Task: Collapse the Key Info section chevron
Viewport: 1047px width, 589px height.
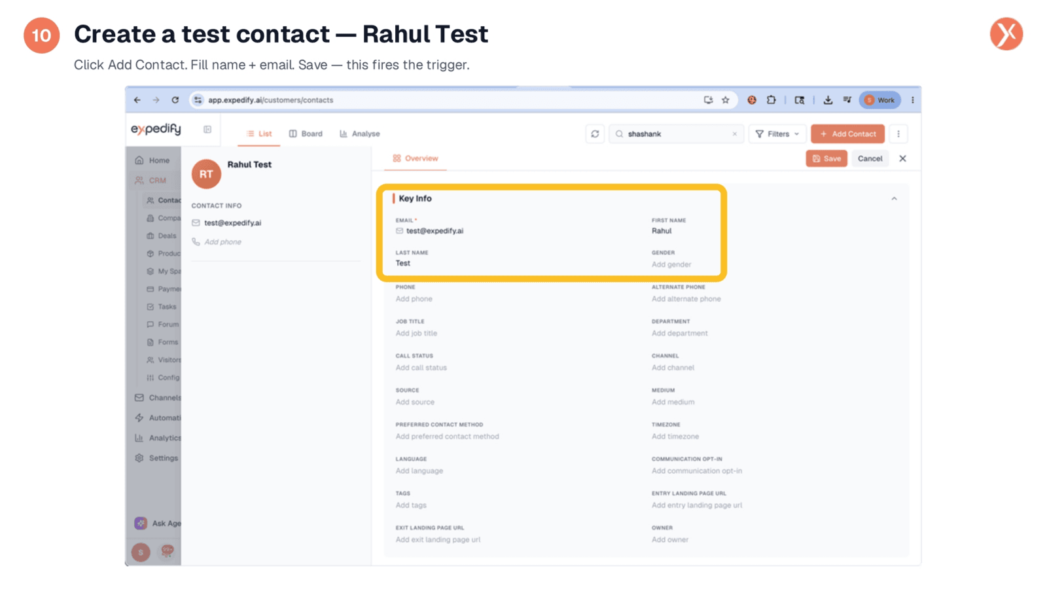Action: (x=894, y=198)
